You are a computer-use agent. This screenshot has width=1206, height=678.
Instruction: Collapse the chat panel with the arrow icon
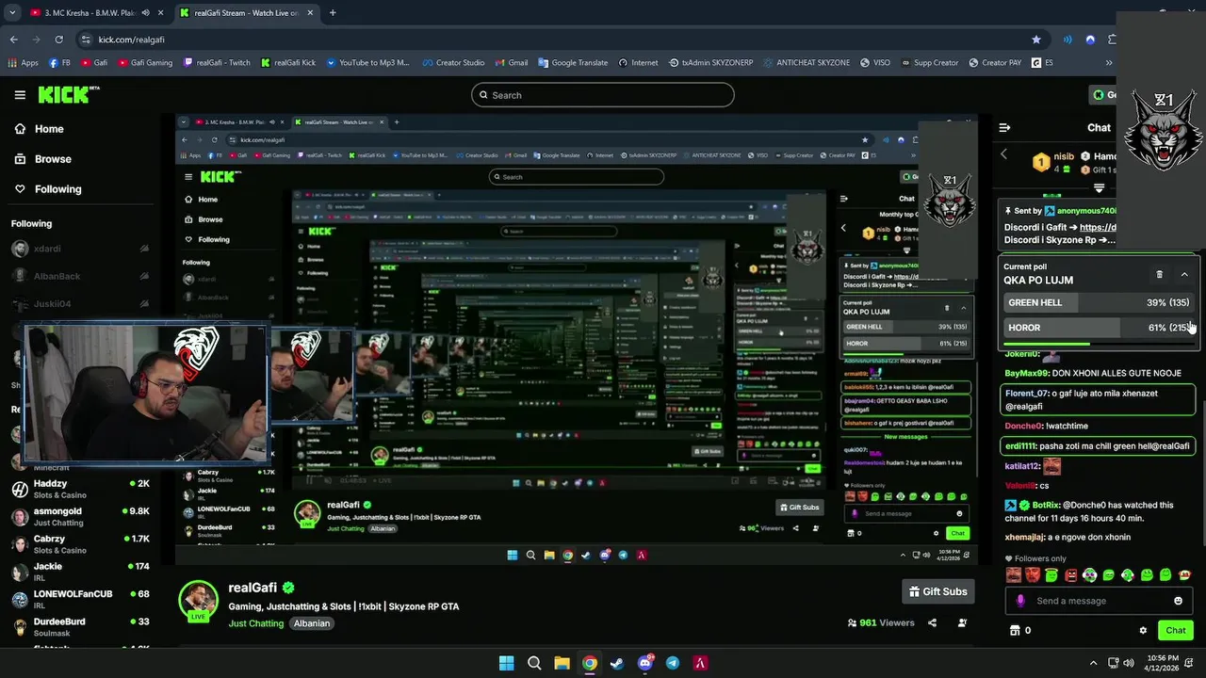coord(1004,127)
